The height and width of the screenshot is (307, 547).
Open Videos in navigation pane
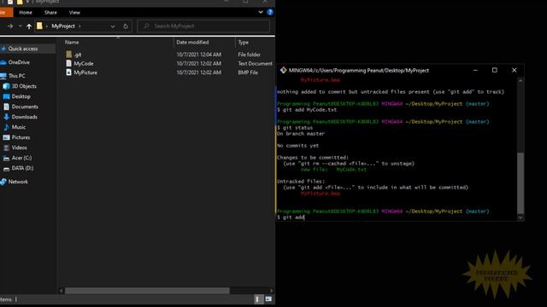pos(19,148)
